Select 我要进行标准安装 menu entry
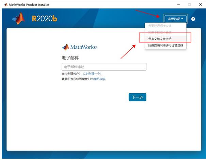Screen dimensions: 206x160 165,26
